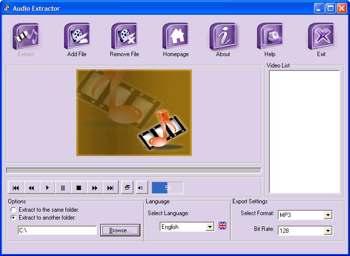350x256 pixels.
Task: Open the Homepage icon
Action: 176,36
